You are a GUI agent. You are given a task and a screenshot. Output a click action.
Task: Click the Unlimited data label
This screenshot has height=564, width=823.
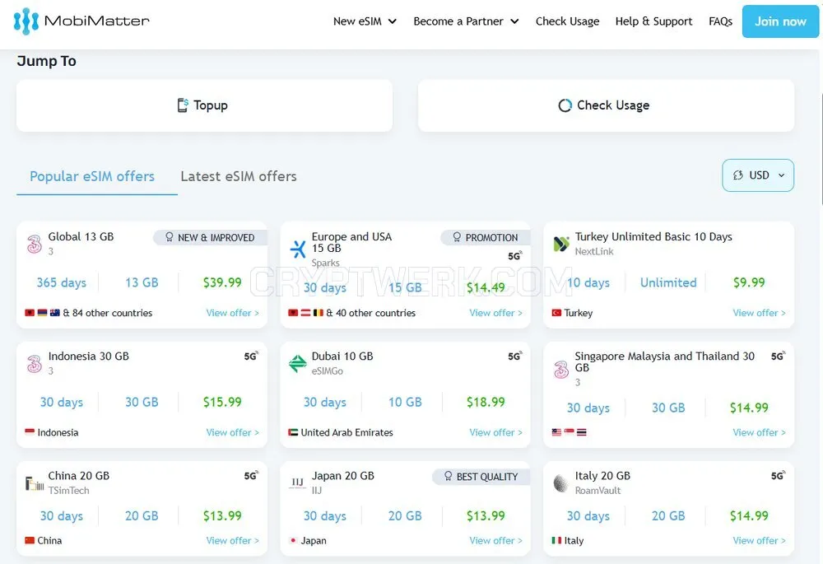click(x=668, y=282)
